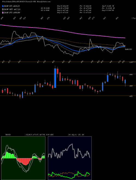Viewport: 136px width, 180px height.
Task: Click the 469 price level label
Action: (131, 86)
